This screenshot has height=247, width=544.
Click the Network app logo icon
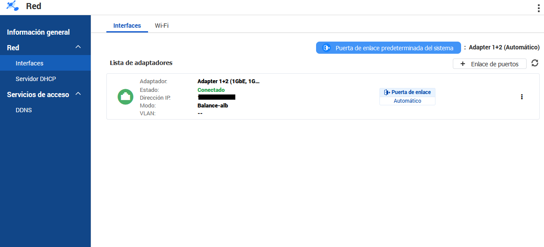[13, 6]
